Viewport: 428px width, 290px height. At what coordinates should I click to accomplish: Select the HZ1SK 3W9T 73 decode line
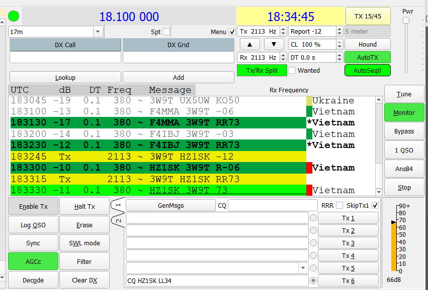158,190
